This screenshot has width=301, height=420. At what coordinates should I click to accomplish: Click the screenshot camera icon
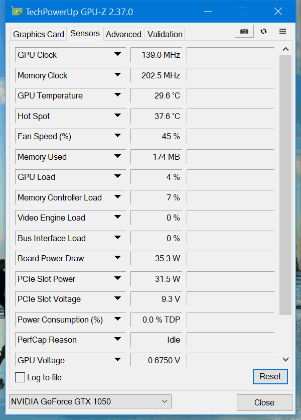(244, 31)
